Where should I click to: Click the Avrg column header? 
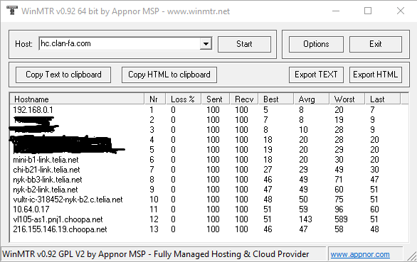coord(312,99)
